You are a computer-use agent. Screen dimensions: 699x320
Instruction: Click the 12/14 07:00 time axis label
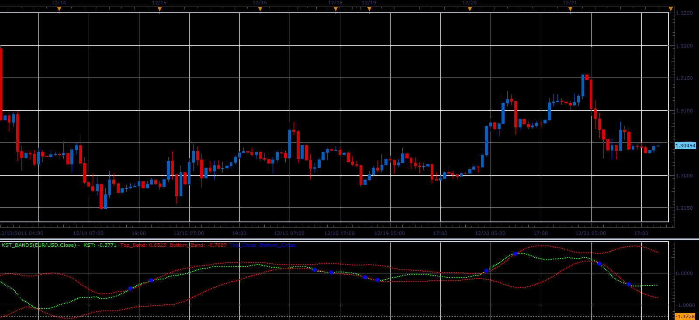click(88, 233)
